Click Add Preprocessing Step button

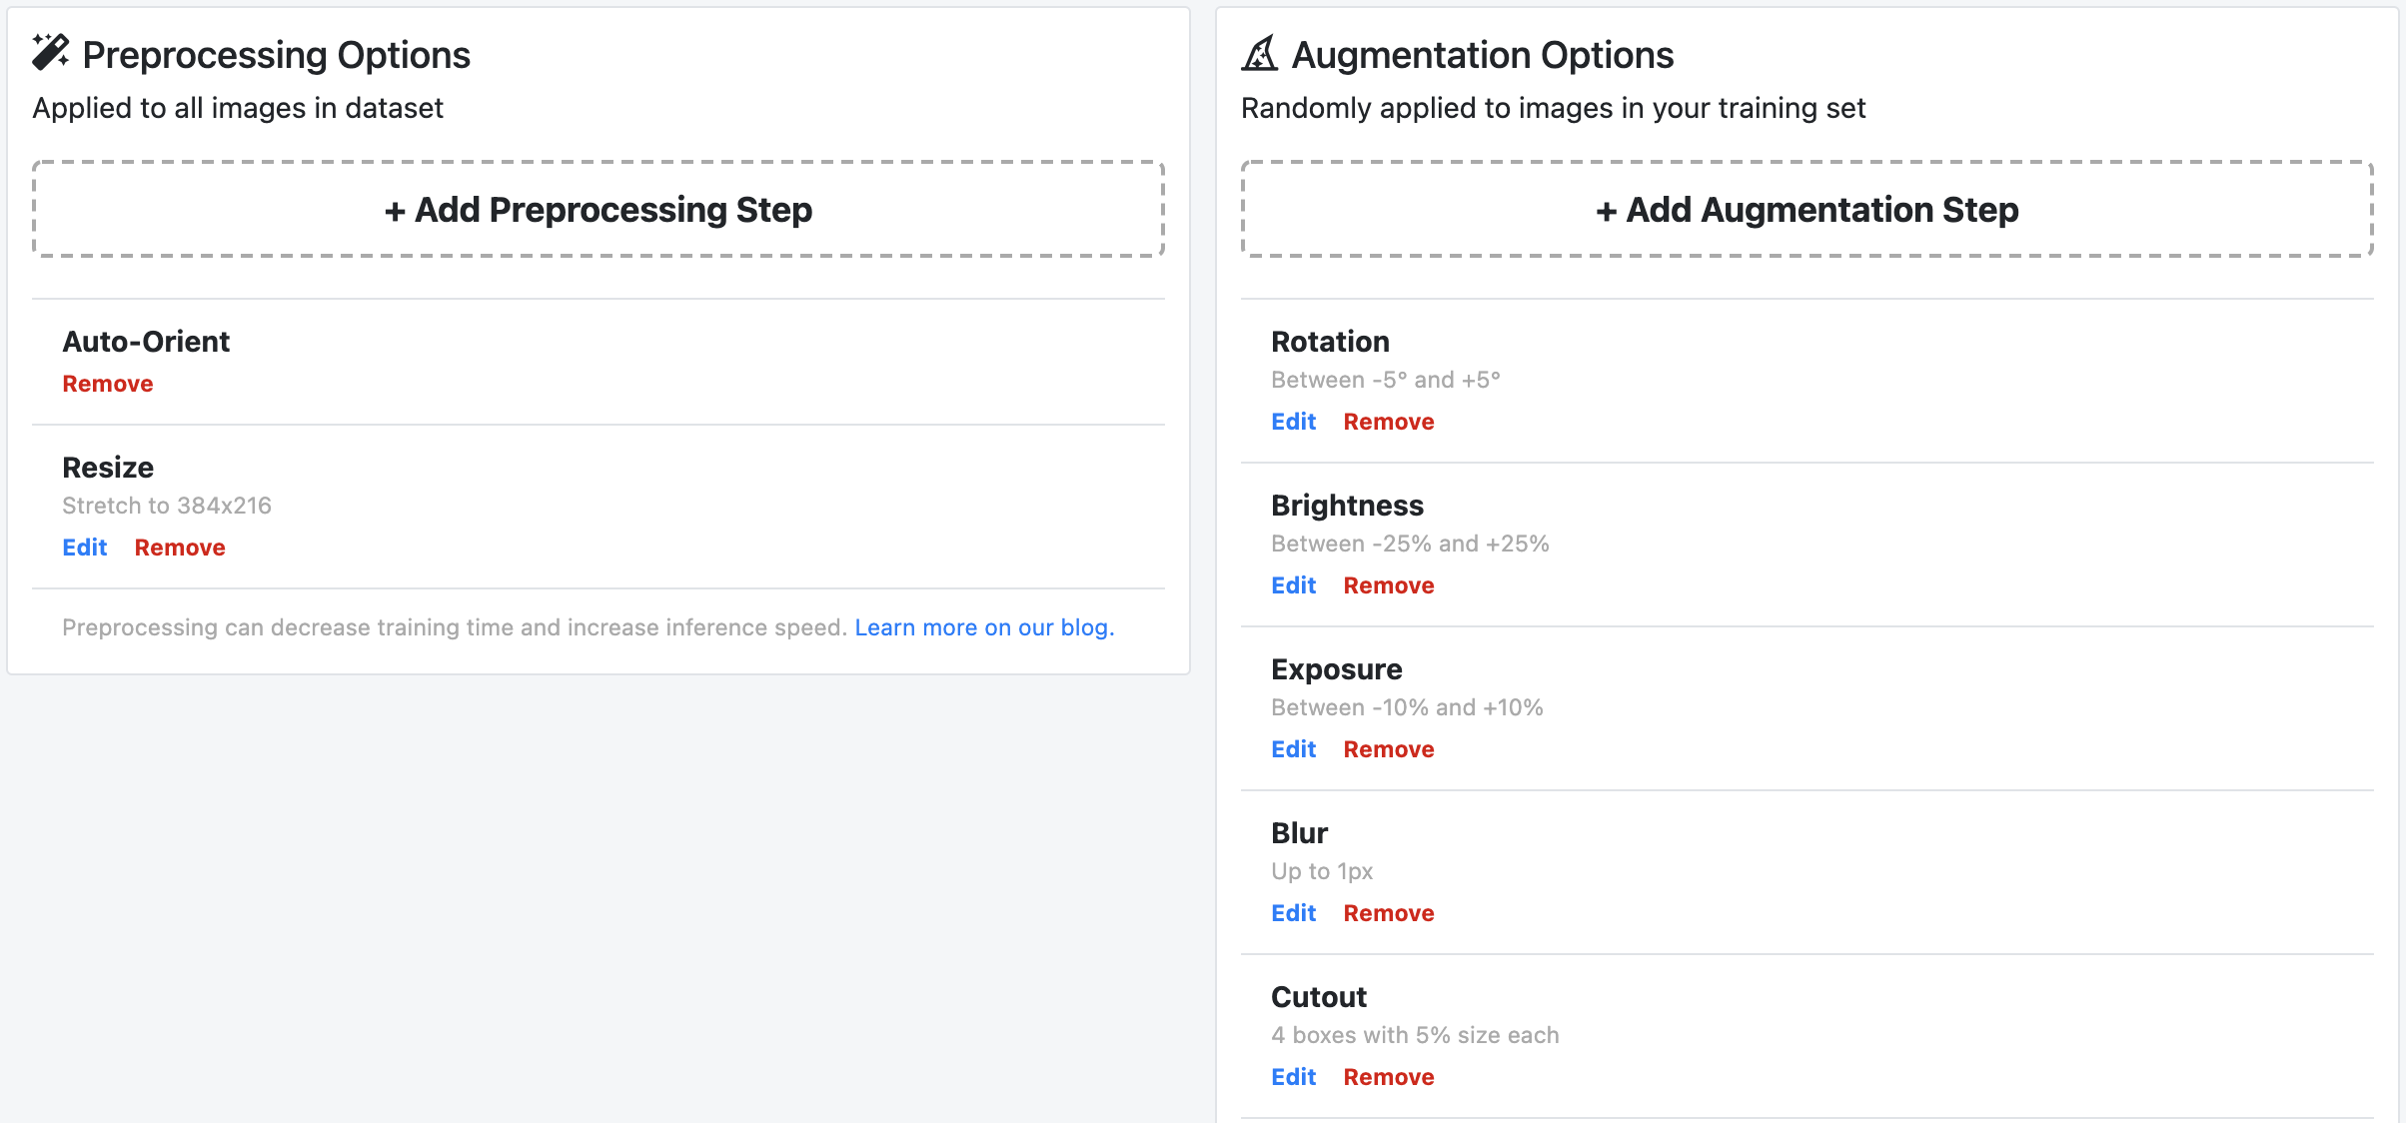coord(599,210)
